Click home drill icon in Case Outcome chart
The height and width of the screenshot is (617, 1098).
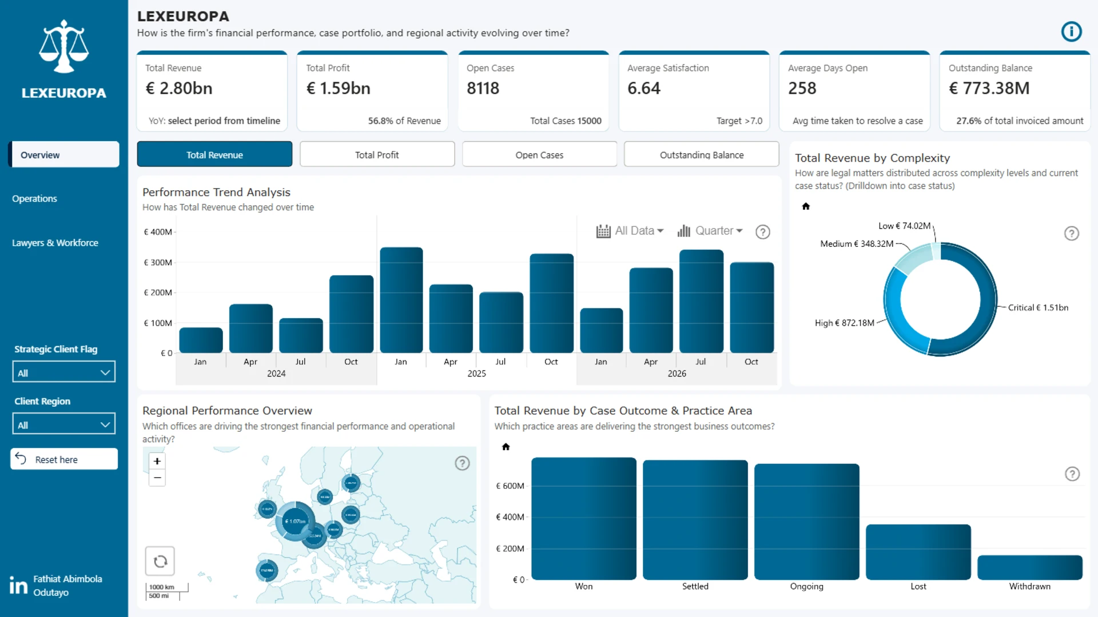tap(506, 447)
